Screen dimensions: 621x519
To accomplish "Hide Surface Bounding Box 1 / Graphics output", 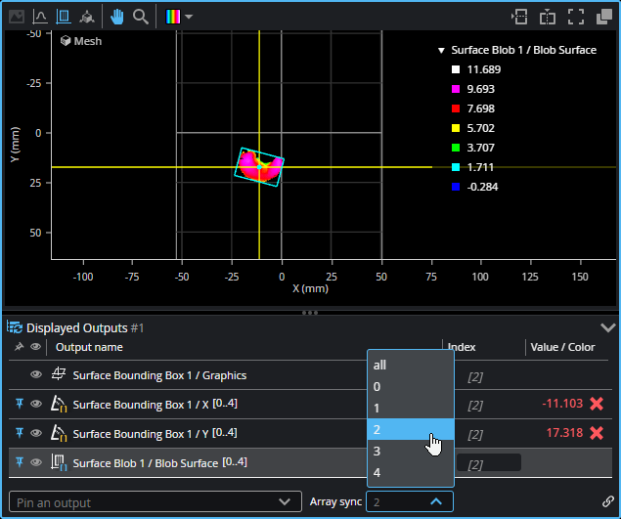I will [36, 375].
